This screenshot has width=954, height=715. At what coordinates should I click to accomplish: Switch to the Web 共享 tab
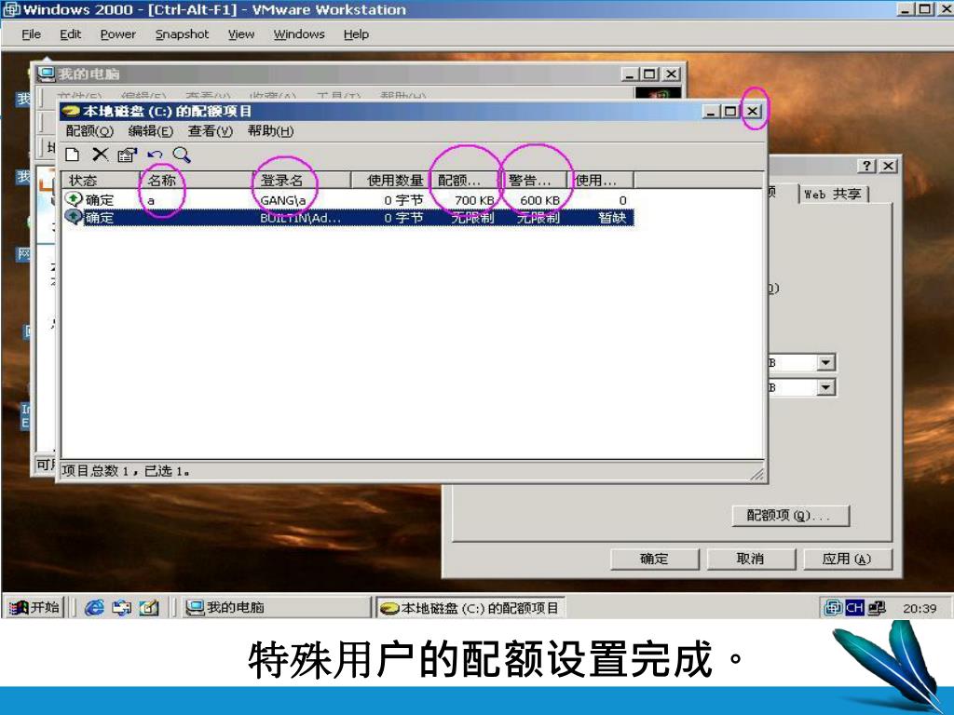[832, 194]
